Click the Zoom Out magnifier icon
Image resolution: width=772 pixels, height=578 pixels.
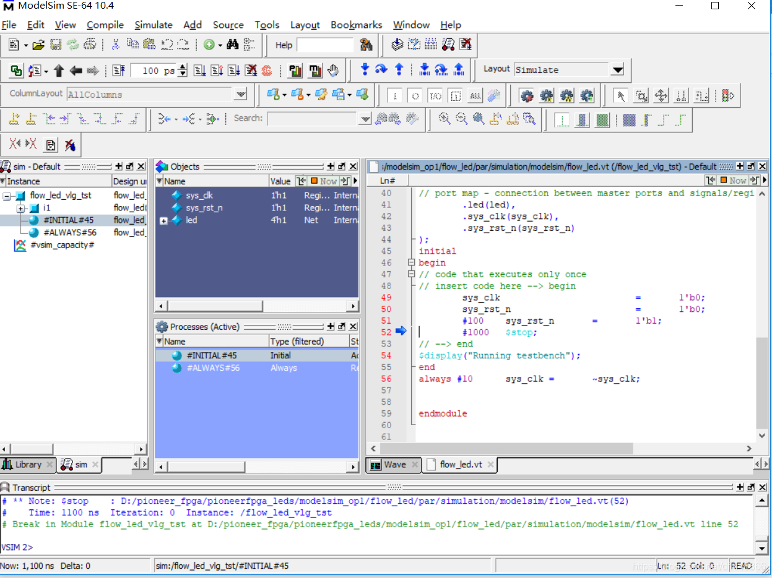461,118
